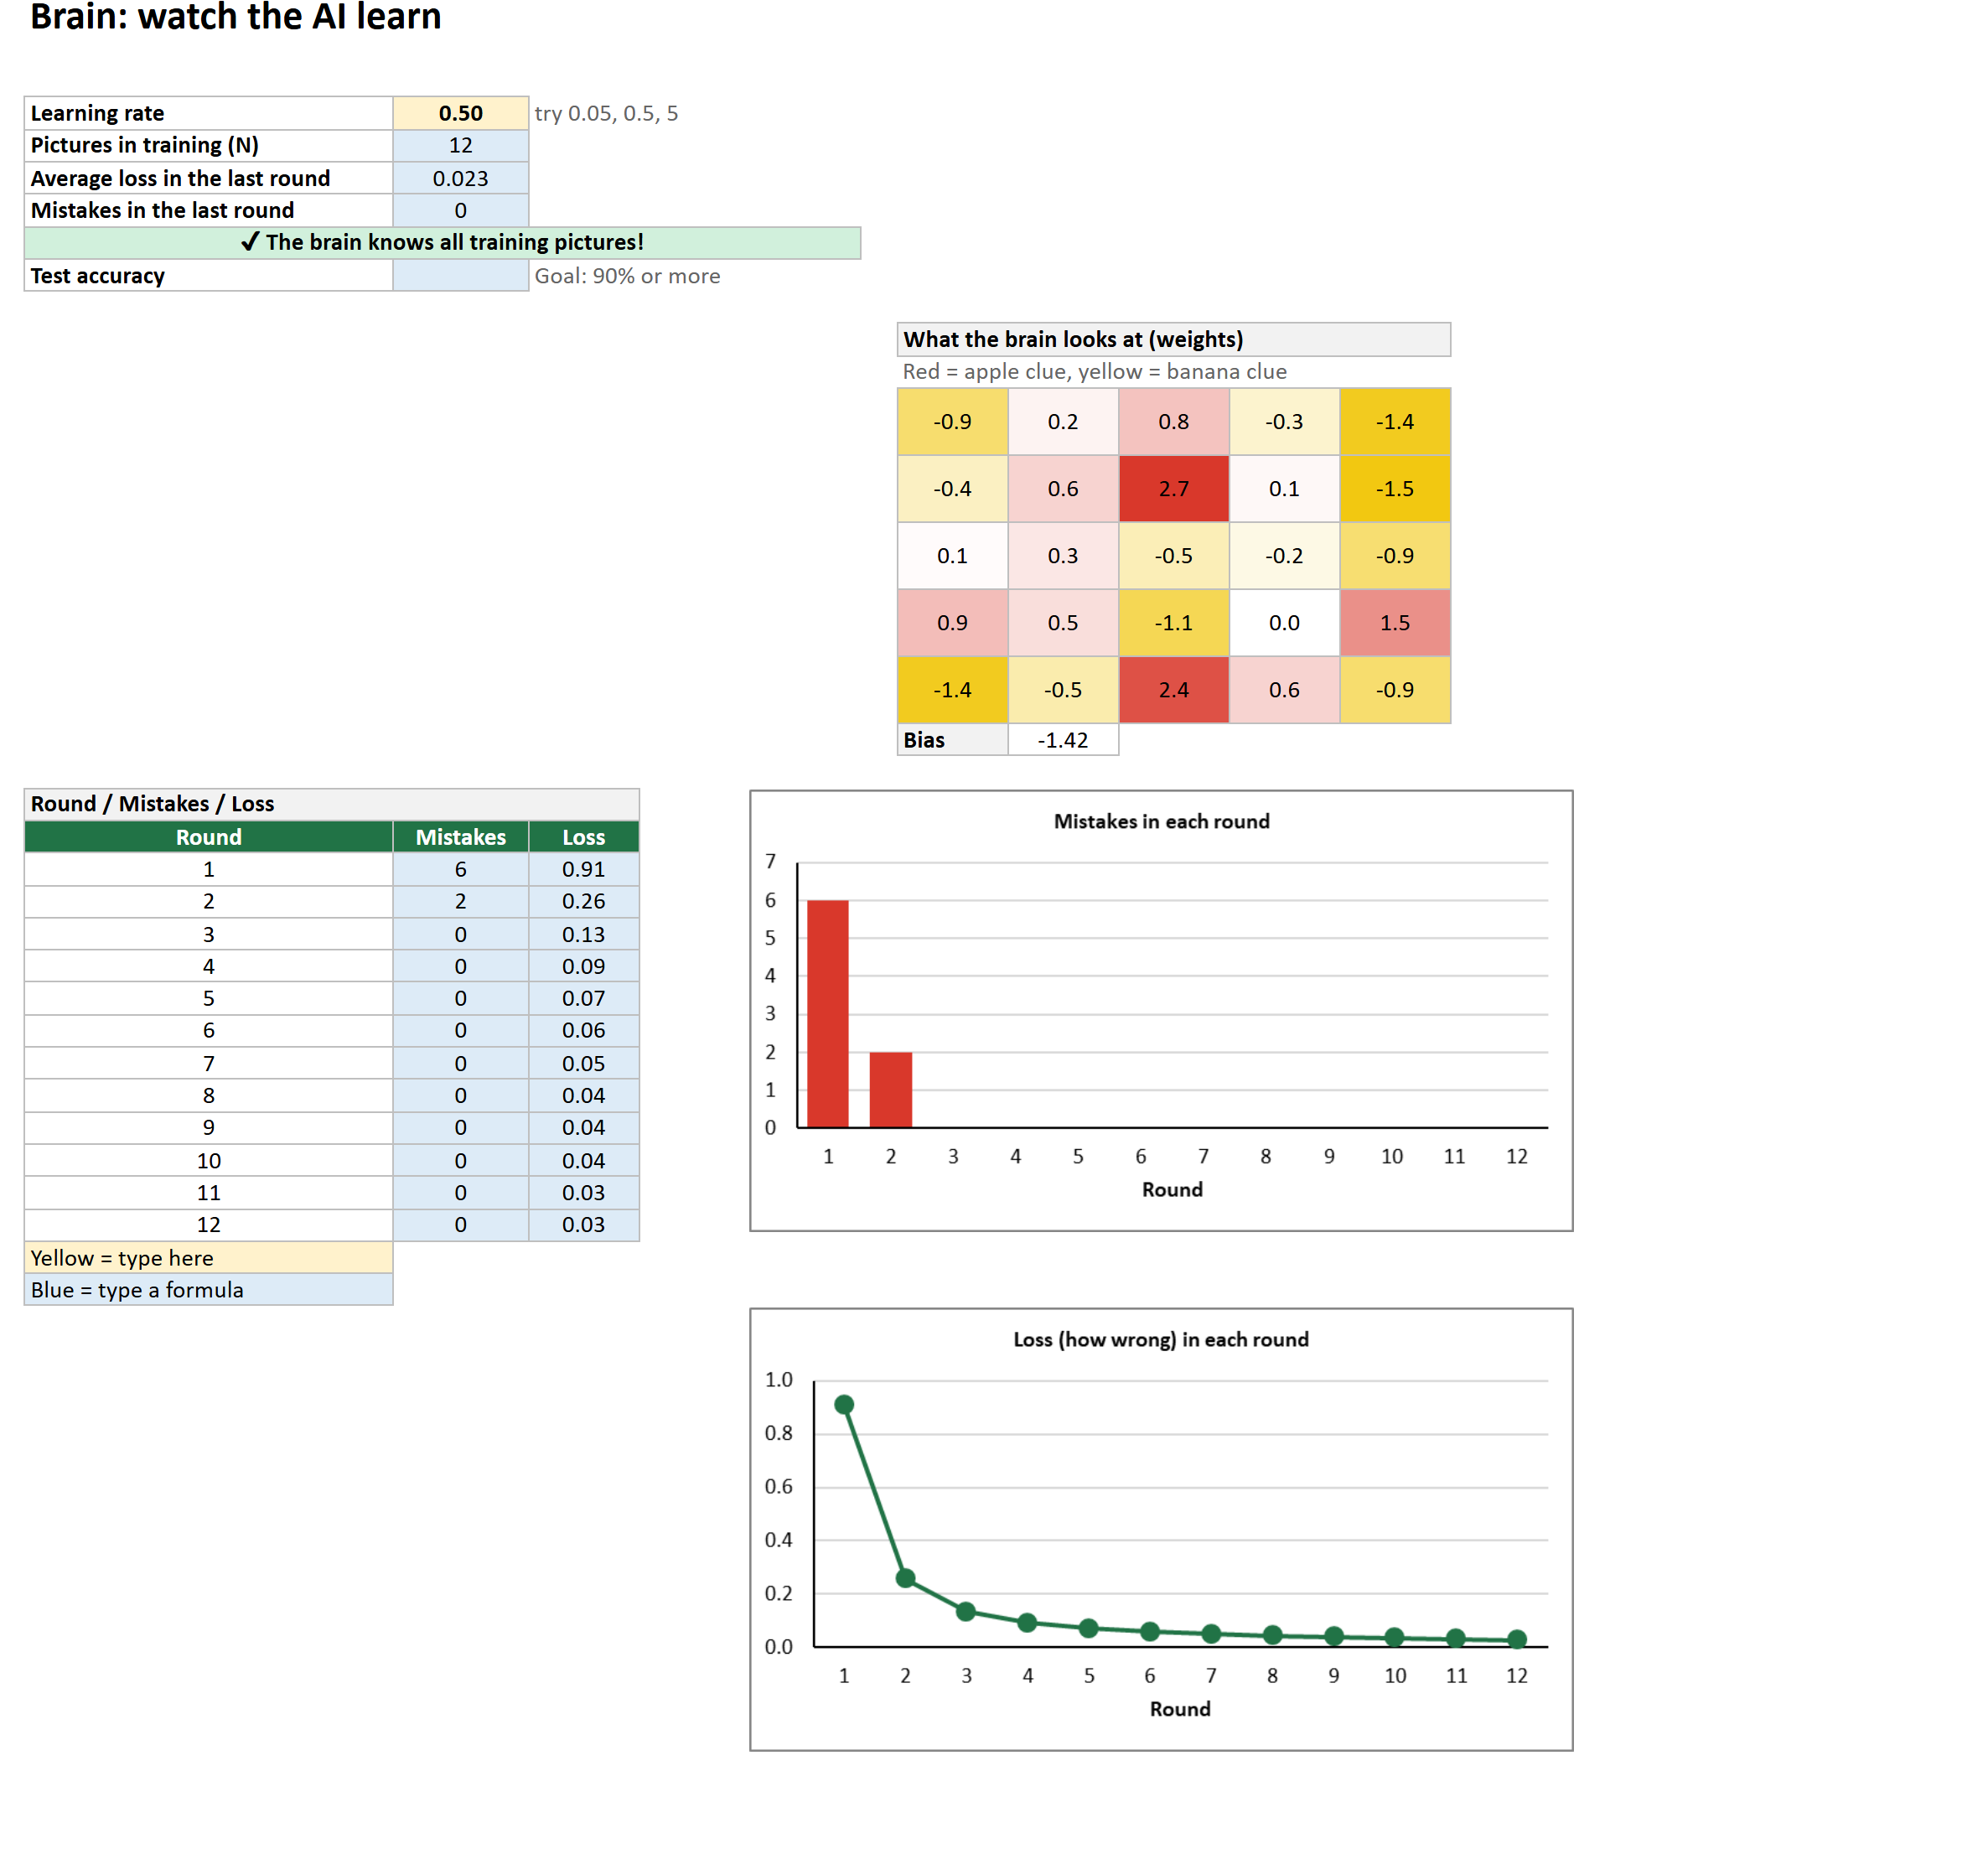This screenshot has width=1988, height=1859.
Task: Select the 'What the brain looks at (weights)' header
Action: (x=1174, y=339)
